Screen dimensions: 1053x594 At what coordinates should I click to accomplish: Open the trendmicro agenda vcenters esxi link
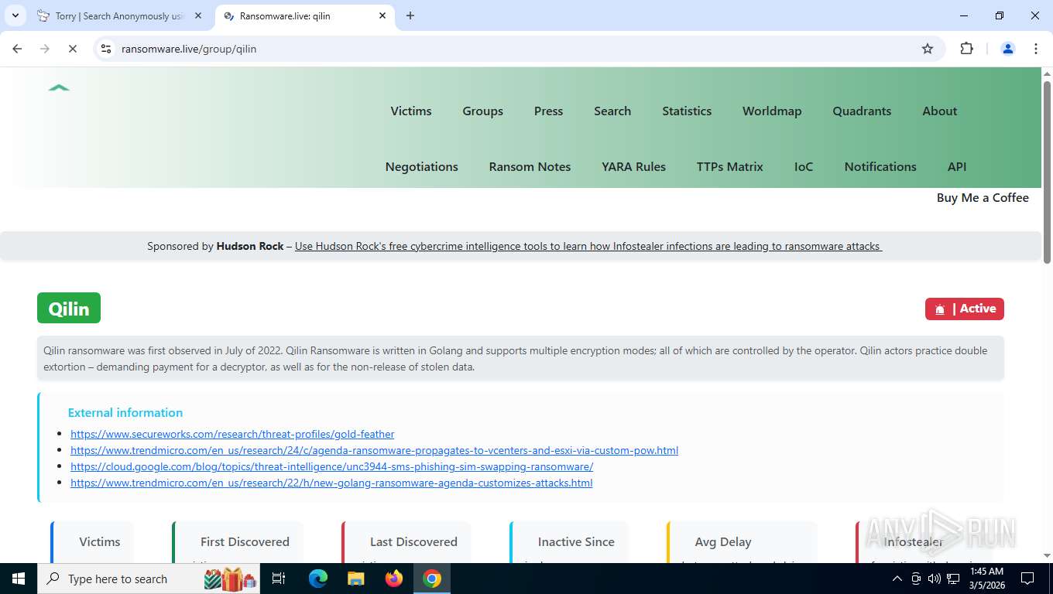click(374, 450)
